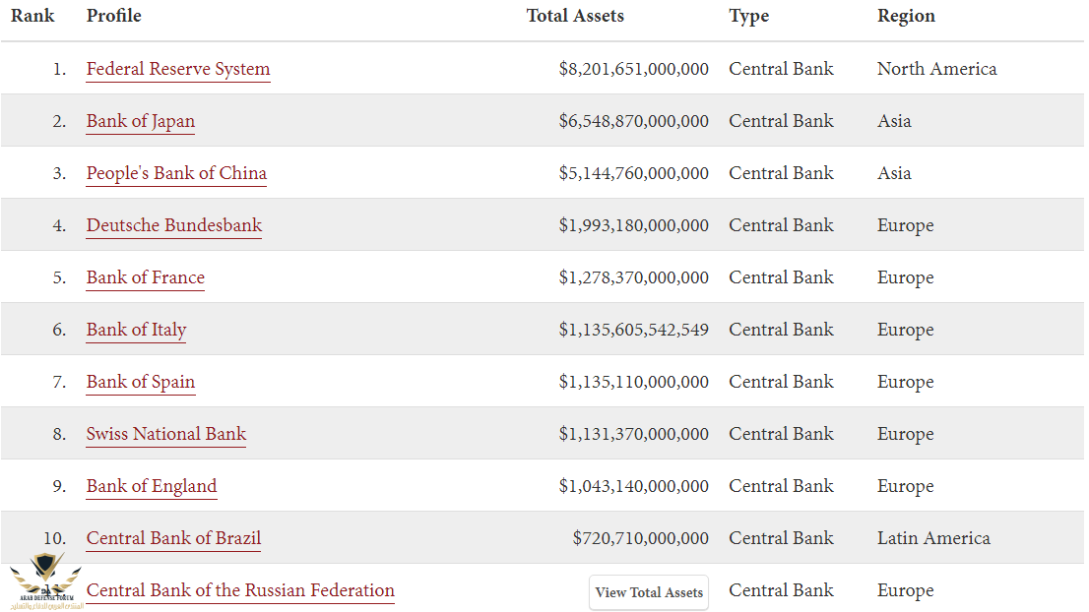The image size is (1089, 612).
Task: Click the Profile column header
Action: pos(113,16)
